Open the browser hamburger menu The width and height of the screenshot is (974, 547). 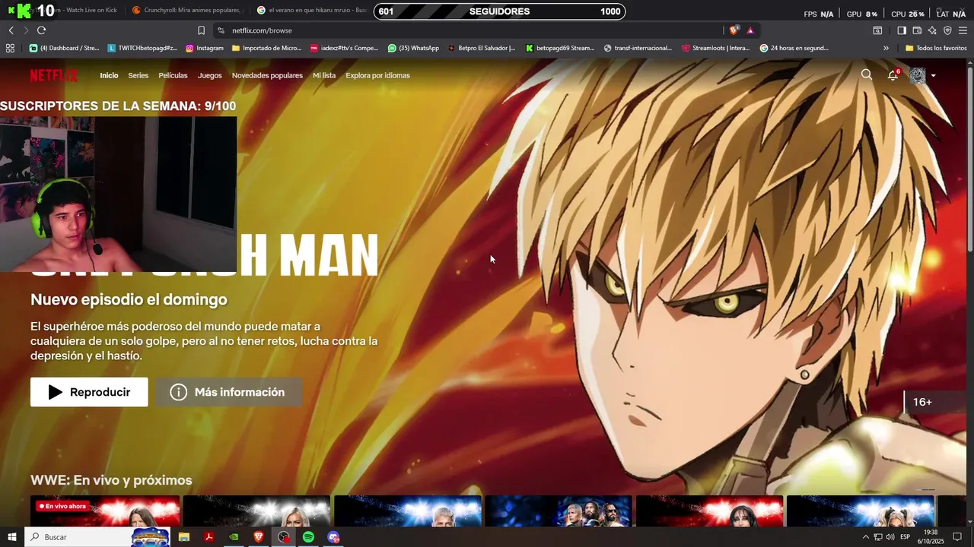click(x=963, y=30)
